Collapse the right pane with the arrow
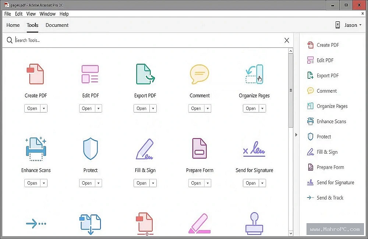 click(x=296, y=135)
